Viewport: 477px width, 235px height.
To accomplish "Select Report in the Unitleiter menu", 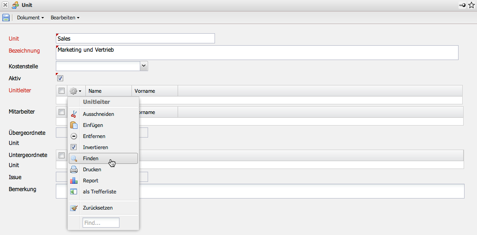I will (x=103, y=181).
